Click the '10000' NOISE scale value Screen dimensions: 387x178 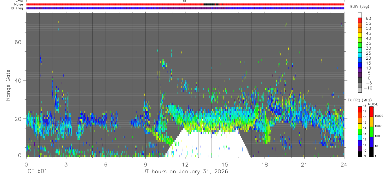tap(379, 116)
